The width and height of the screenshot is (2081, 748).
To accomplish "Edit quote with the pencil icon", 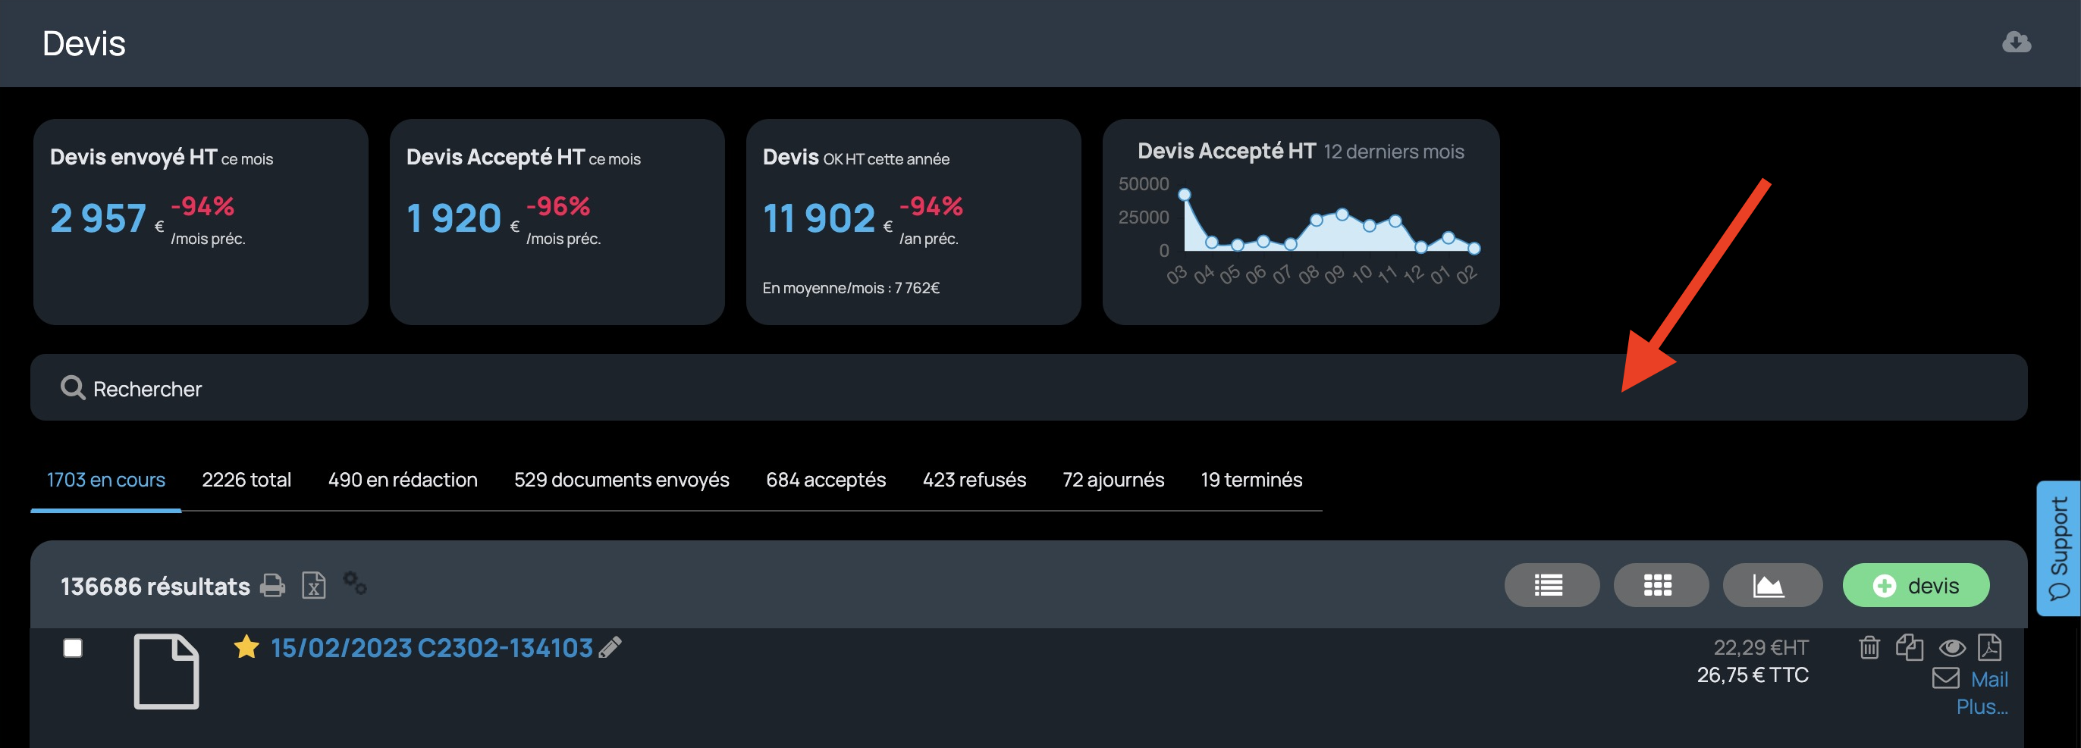I will [x=610, y=647].
